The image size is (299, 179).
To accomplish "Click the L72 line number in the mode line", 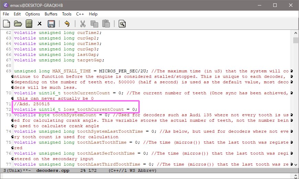I will point(93,170).
